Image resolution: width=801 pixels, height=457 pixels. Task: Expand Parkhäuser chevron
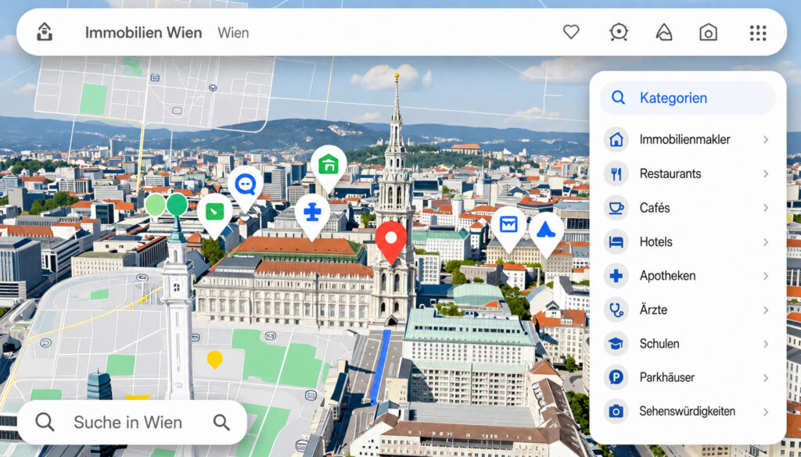766,377
